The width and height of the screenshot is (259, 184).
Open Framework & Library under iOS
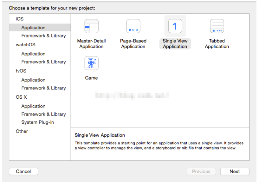pos(43,36)
